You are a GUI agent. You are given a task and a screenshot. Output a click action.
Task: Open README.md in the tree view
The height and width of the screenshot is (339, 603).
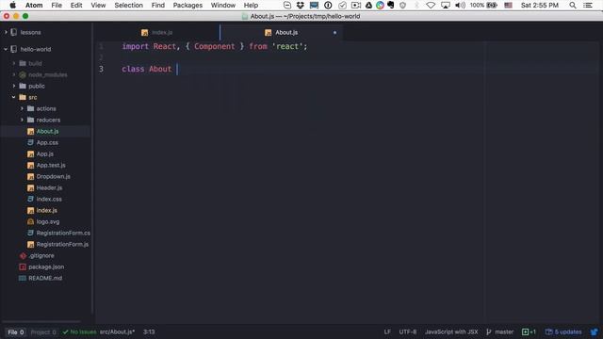pyautogui.click(x=45, y=279)
